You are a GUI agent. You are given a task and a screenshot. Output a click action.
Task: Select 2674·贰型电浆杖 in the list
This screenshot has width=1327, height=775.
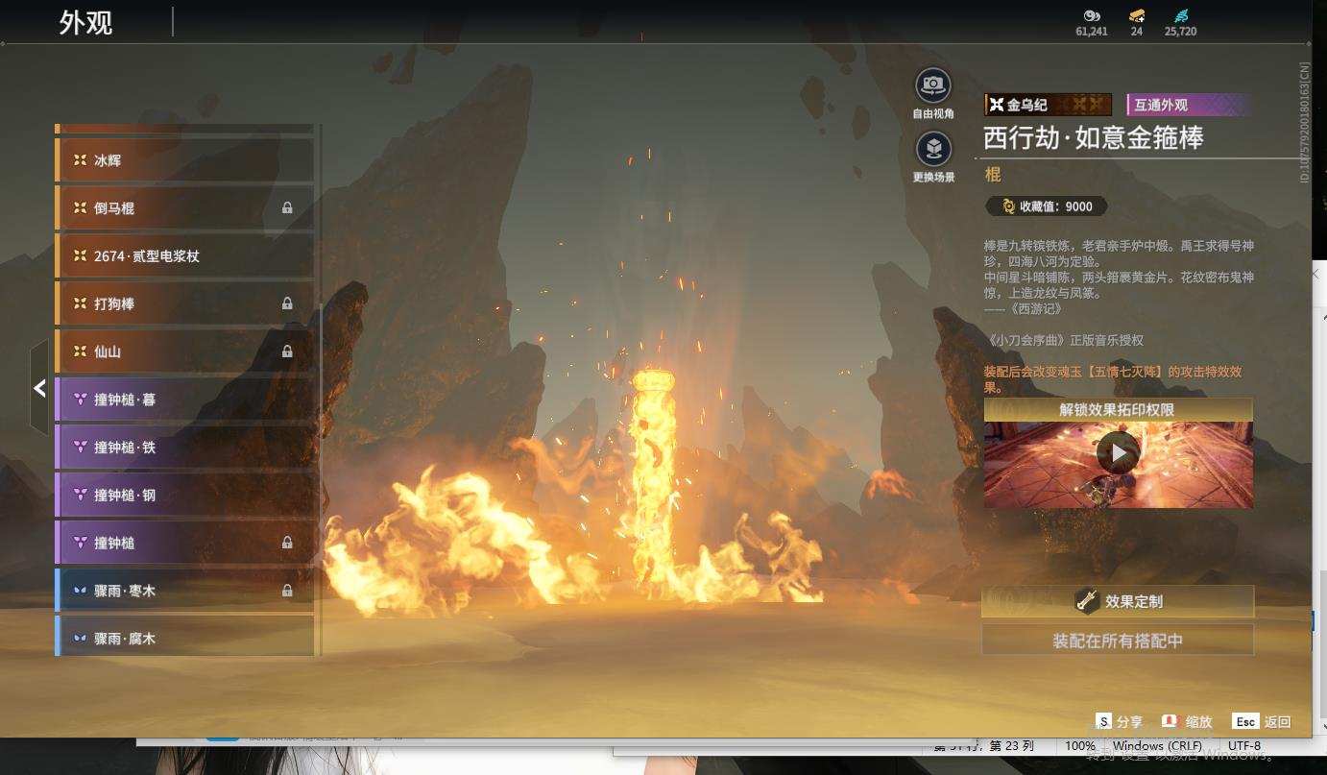click(x=184, y=255)
